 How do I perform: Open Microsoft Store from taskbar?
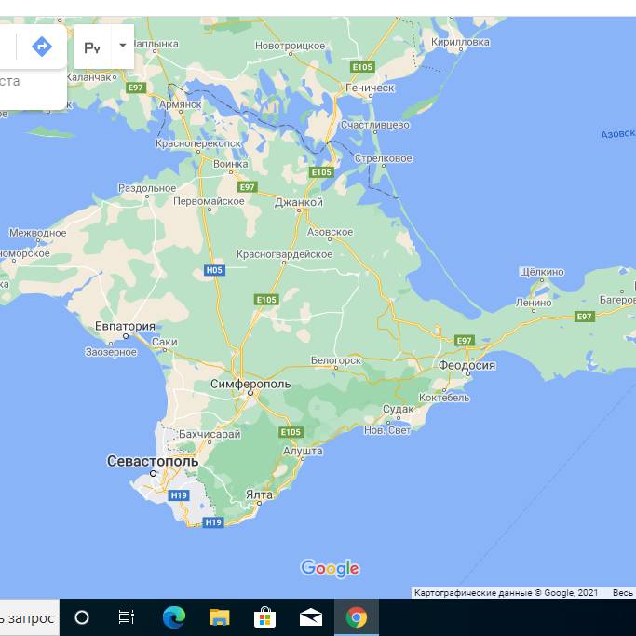point(264,617)
